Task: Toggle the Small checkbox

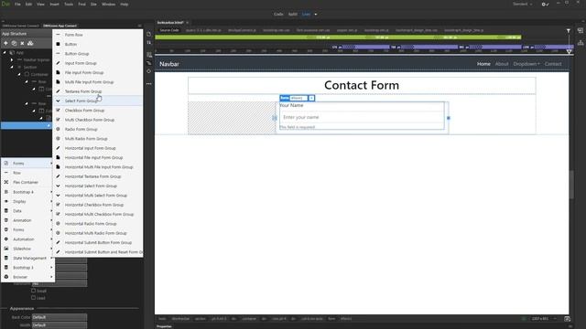Action: point(33,291)
